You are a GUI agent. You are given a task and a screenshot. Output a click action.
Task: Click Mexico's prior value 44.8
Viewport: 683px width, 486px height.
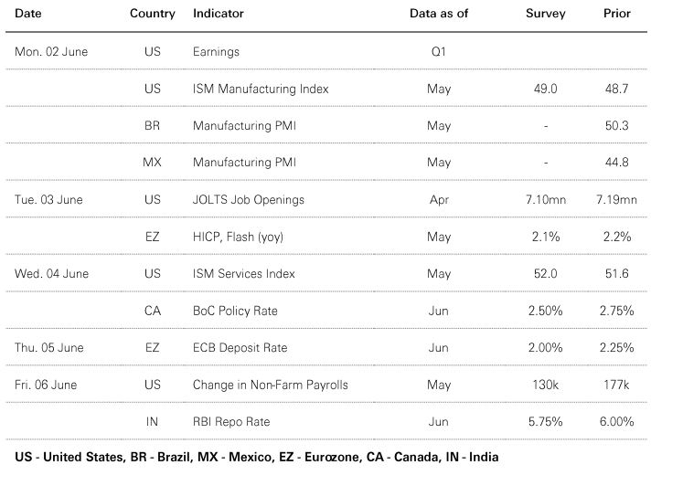617,163
